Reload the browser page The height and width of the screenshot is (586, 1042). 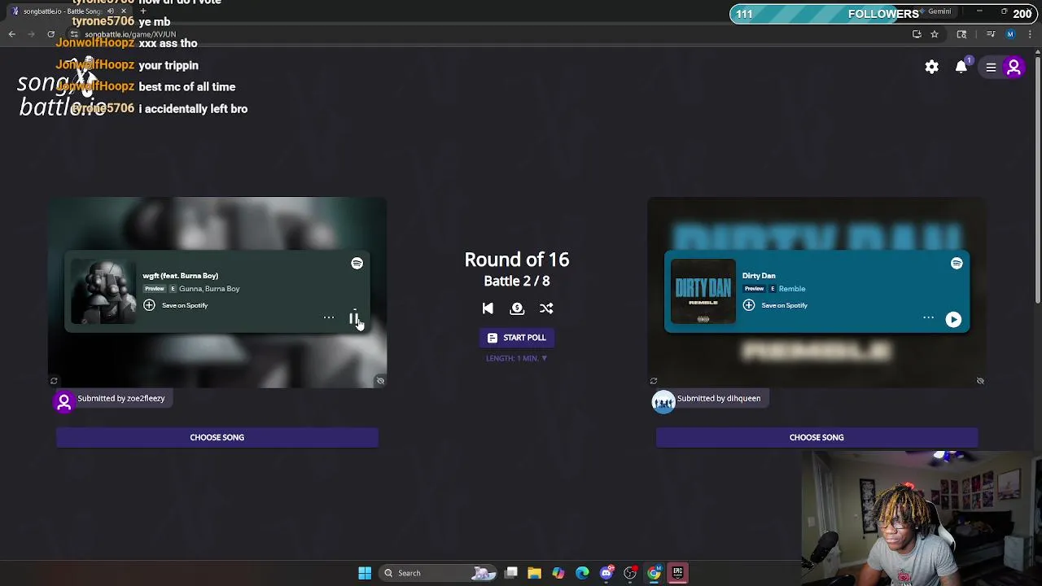pos(50,34)
